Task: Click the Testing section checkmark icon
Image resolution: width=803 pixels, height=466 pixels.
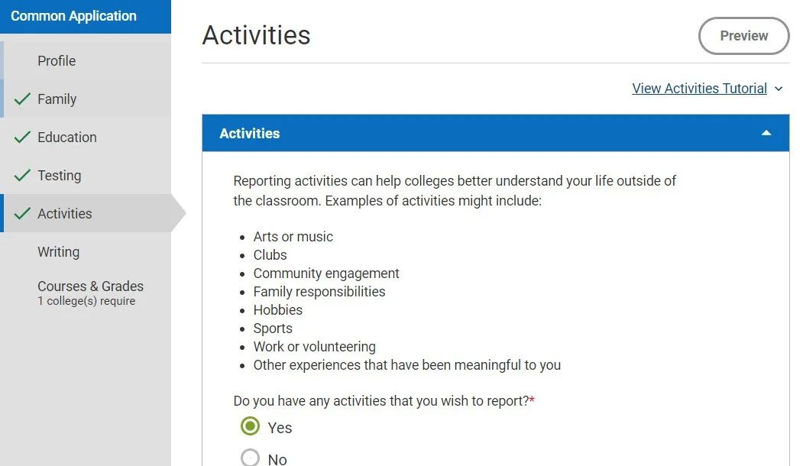Action: pyautogui.click(x=23, y=176)
